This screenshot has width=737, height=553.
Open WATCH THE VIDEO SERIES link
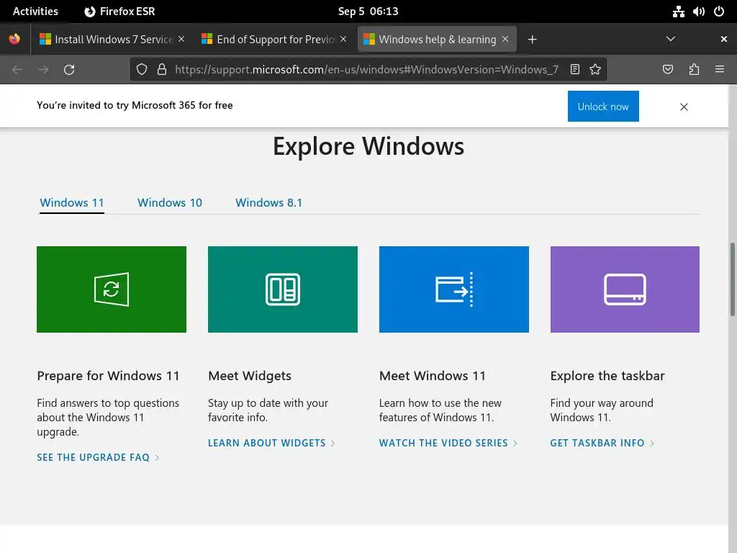448,443
